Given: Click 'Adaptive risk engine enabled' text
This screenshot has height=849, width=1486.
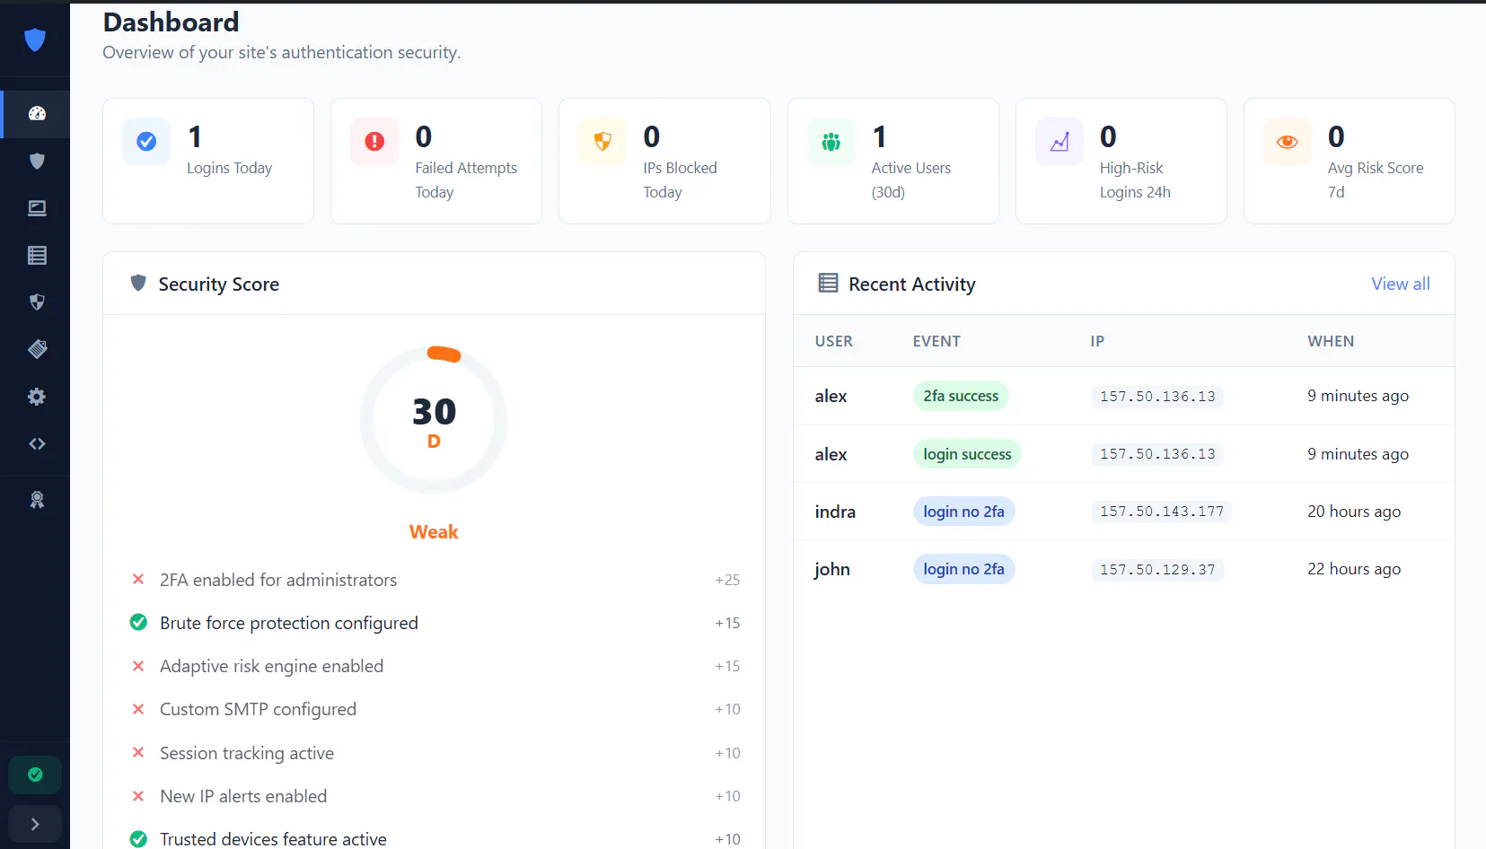Looking at the screenshot, I should tap(271, 666).
